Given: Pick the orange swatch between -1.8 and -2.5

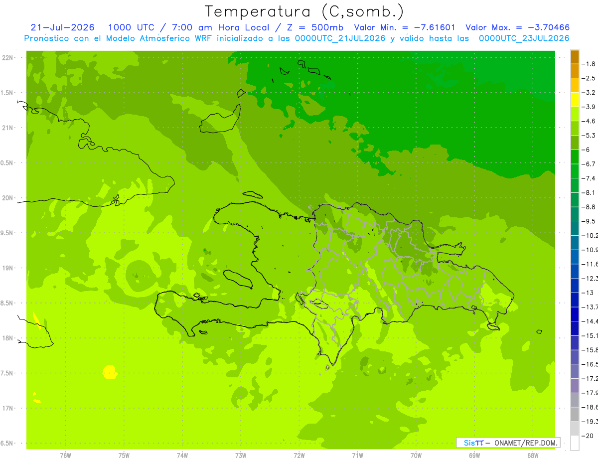Looking at the screenshot, I should (575, 71).
